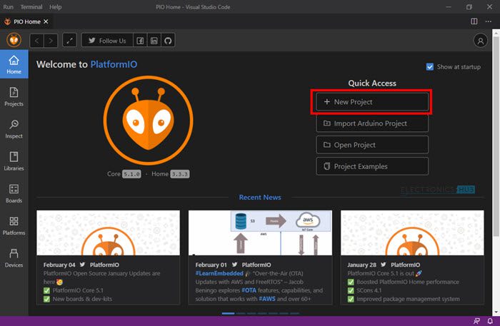Select the PIO Home editor tab
500x326 pixels.
[x=26, y=21]
